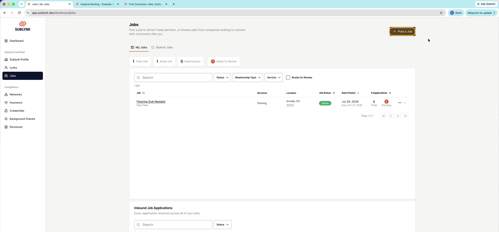Open the three-dot actions menu for Flooring job

[x=400, y=103]
